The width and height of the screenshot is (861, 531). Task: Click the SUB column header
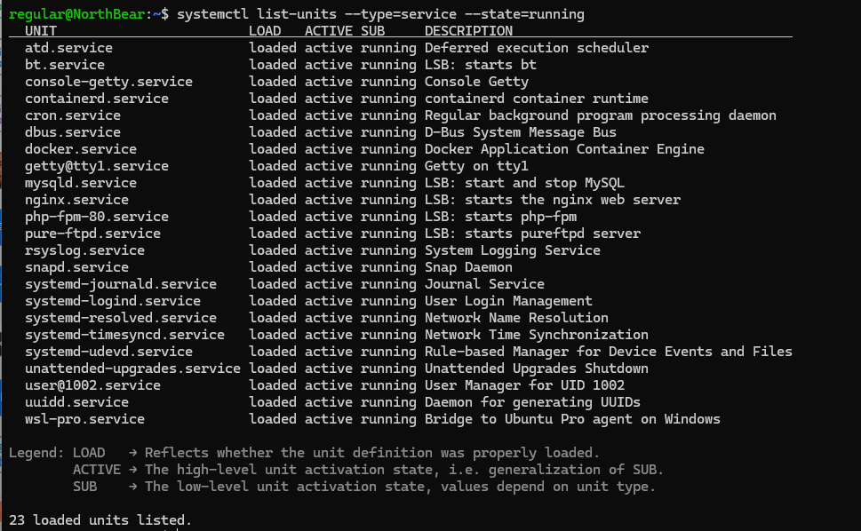click(x=372, y=31)
